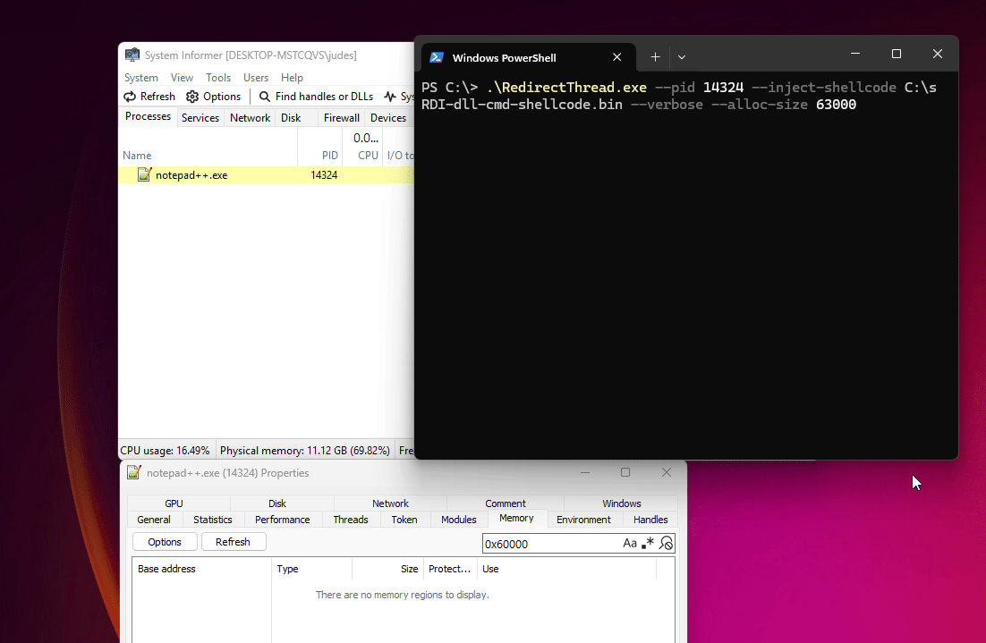Click the Refresh icon in System Informer toolbar
Screen dimensions: 986x643
pos(130,97)
